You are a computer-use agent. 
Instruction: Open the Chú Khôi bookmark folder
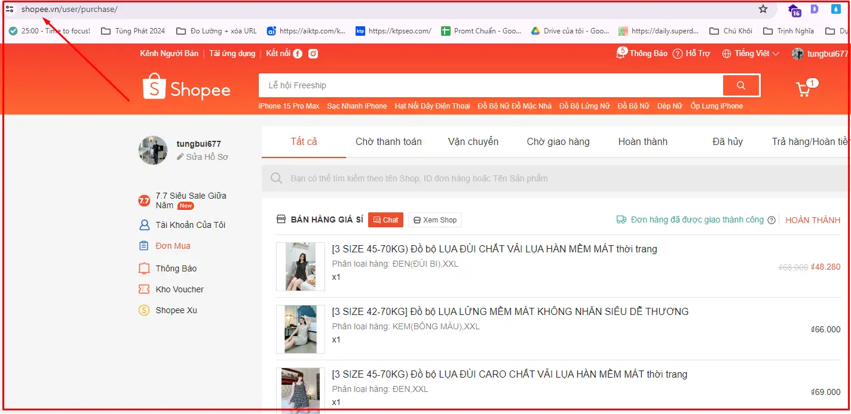[731, 31]
